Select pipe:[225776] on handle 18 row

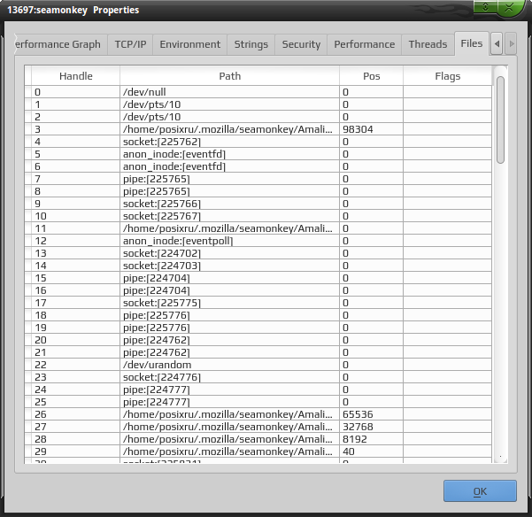[157, 315]
